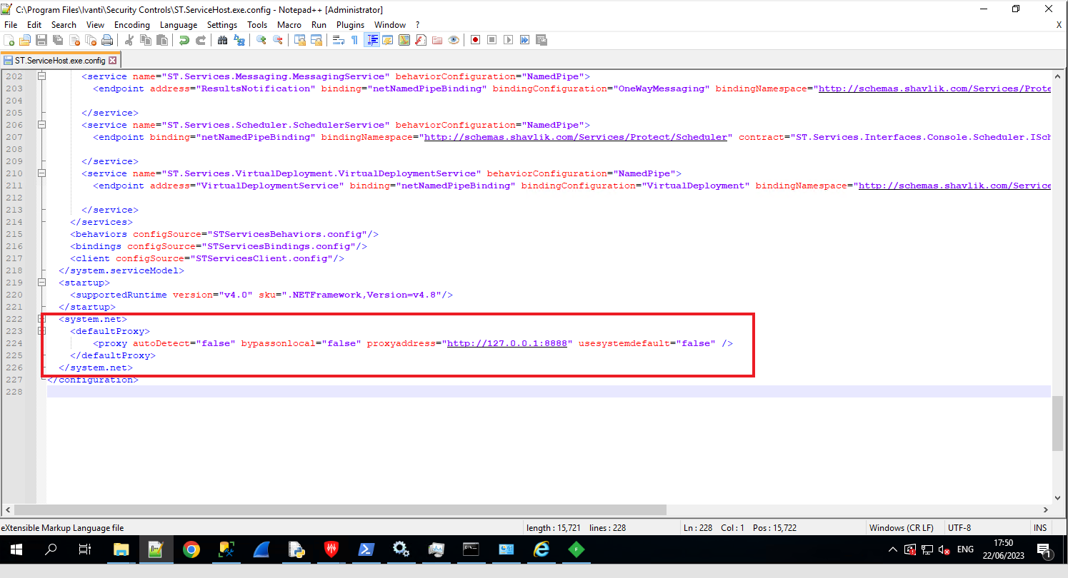This screenshot has height=578, width=1068.
Task: Click the Undo arrow icon
Action: coord(184,40)
